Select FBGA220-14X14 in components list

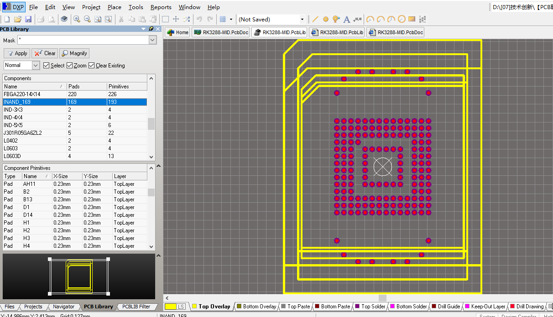(x=75, y=94)
